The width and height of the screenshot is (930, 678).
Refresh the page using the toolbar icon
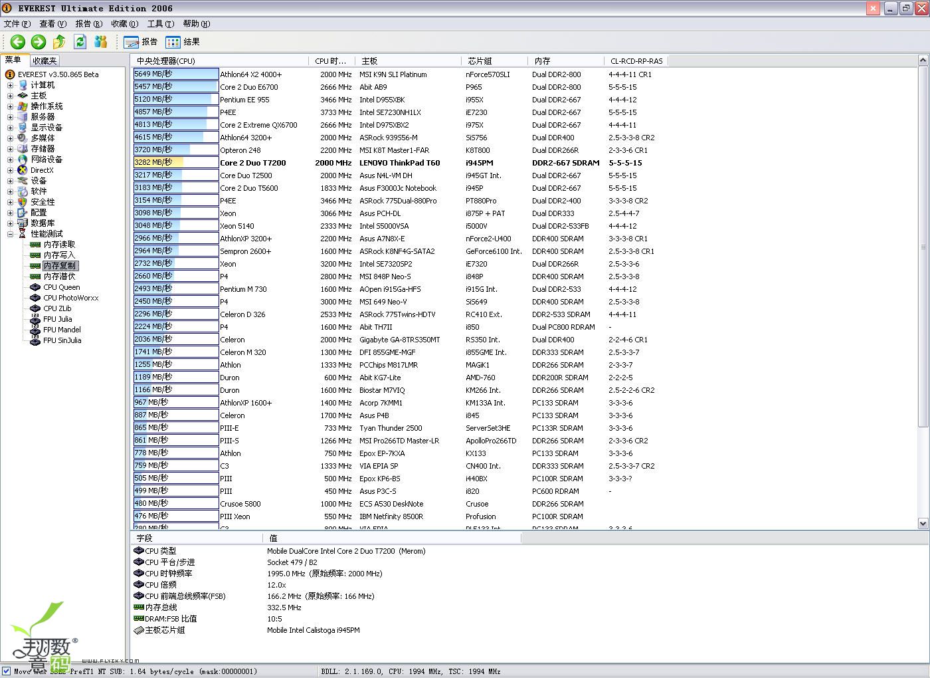(80, 42)
